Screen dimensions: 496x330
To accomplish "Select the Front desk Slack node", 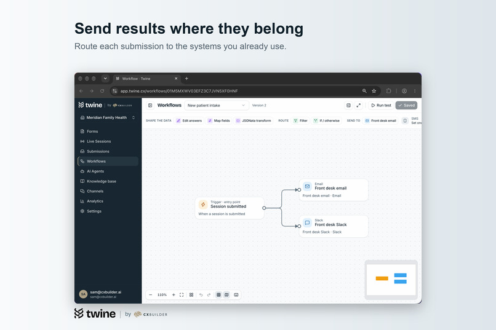I will coord(334,226).
